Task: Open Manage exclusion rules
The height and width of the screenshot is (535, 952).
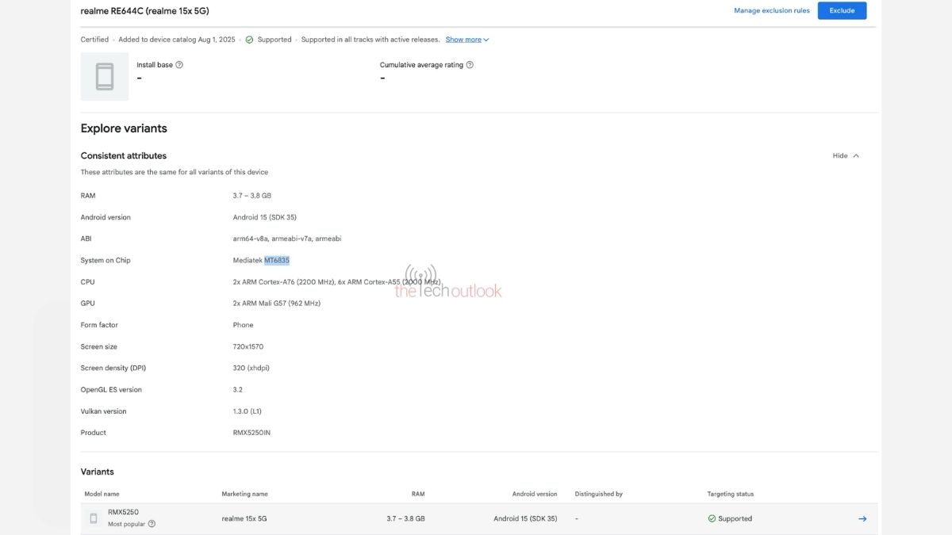Action: (773, 10)
